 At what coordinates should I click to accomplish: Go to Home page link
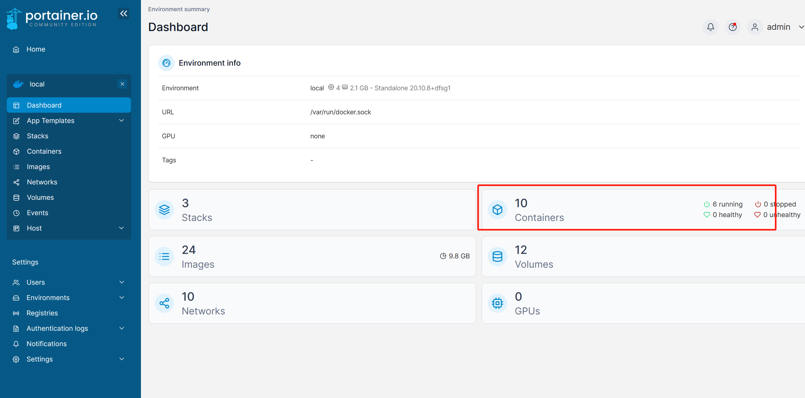[x=36, y=49]
